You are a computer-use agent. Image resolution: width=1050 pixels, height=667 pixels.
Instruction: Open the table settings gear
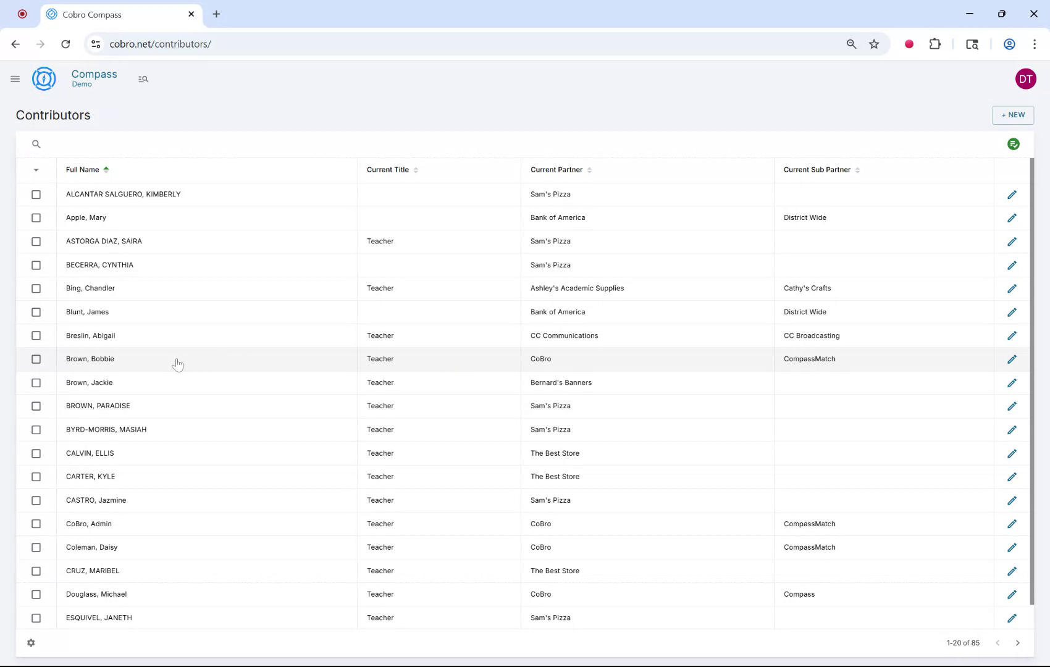coord(31,642)
